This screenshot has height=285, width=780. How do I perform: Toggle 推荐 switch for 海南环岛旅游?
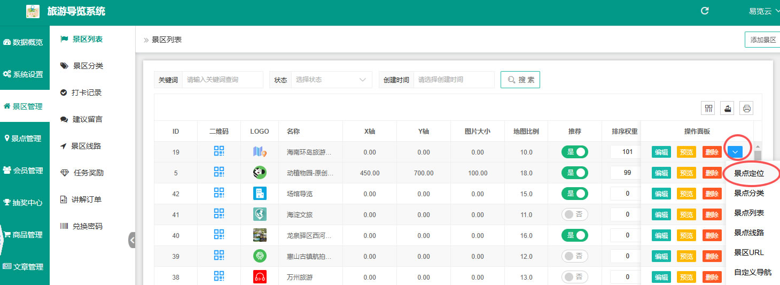pos(575,152)
